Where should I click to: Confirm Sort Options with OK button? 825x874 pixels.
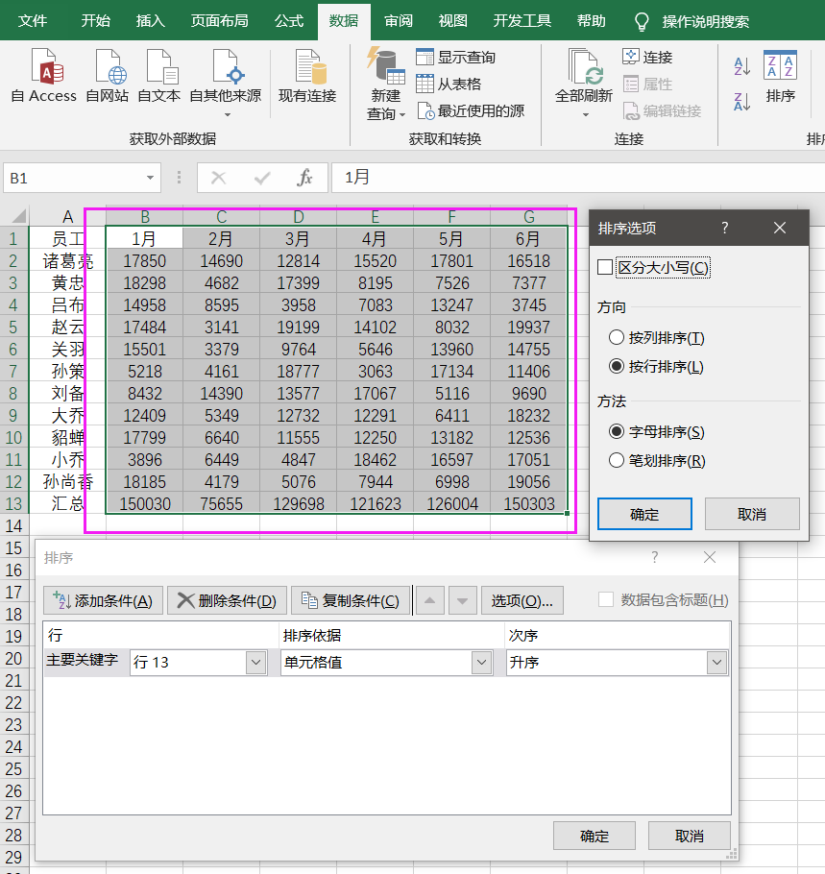click(645, 514)
